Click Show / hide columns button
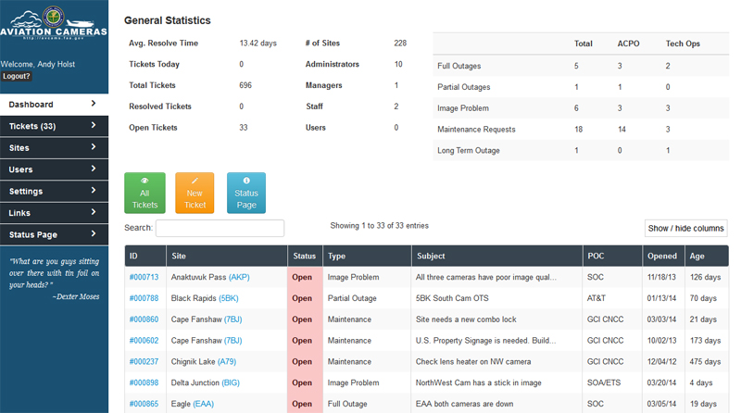The width and height of the screenshot is (741, 413). click(x=685, y=229)
